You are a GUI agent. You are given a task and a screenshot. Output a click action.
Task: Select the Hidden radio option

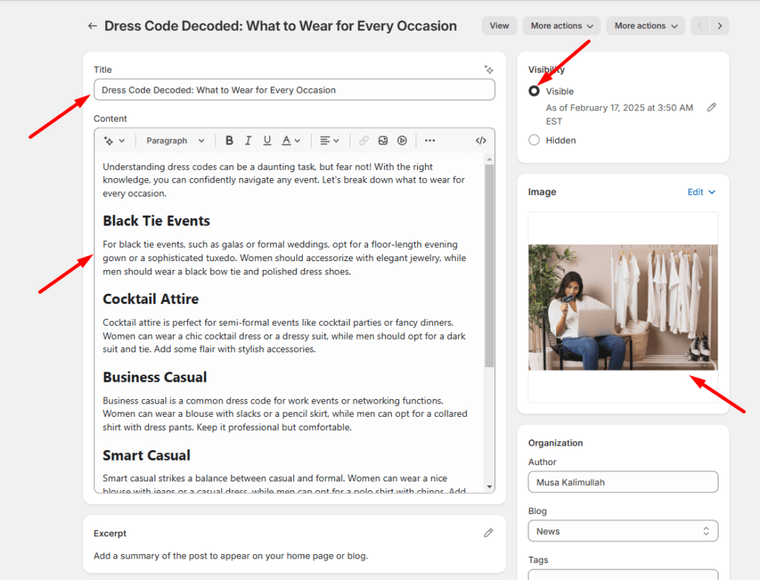pos(534,140)
